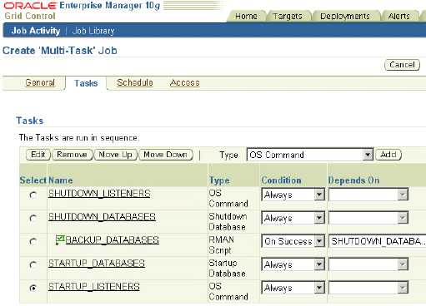Select the SHUTDOWN_LISTENERS radio button
Viewport: 426px width, 306px height.
pos(33,195)
